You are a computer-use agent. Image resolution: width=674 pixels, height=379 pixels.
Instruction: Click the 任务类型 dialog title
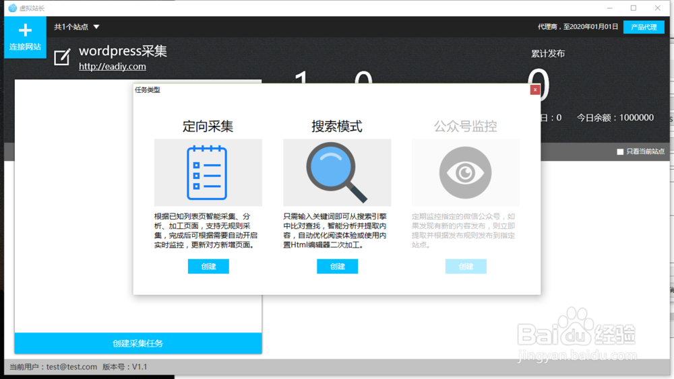tap(148, 90)
